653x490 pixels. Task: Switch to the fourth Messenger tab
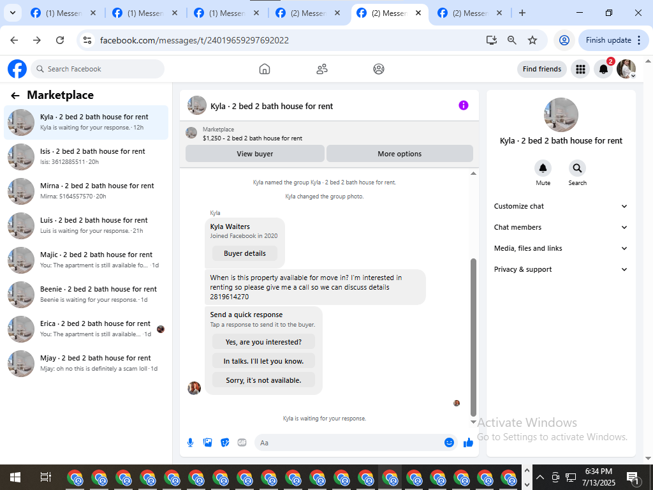click(308, 13)
